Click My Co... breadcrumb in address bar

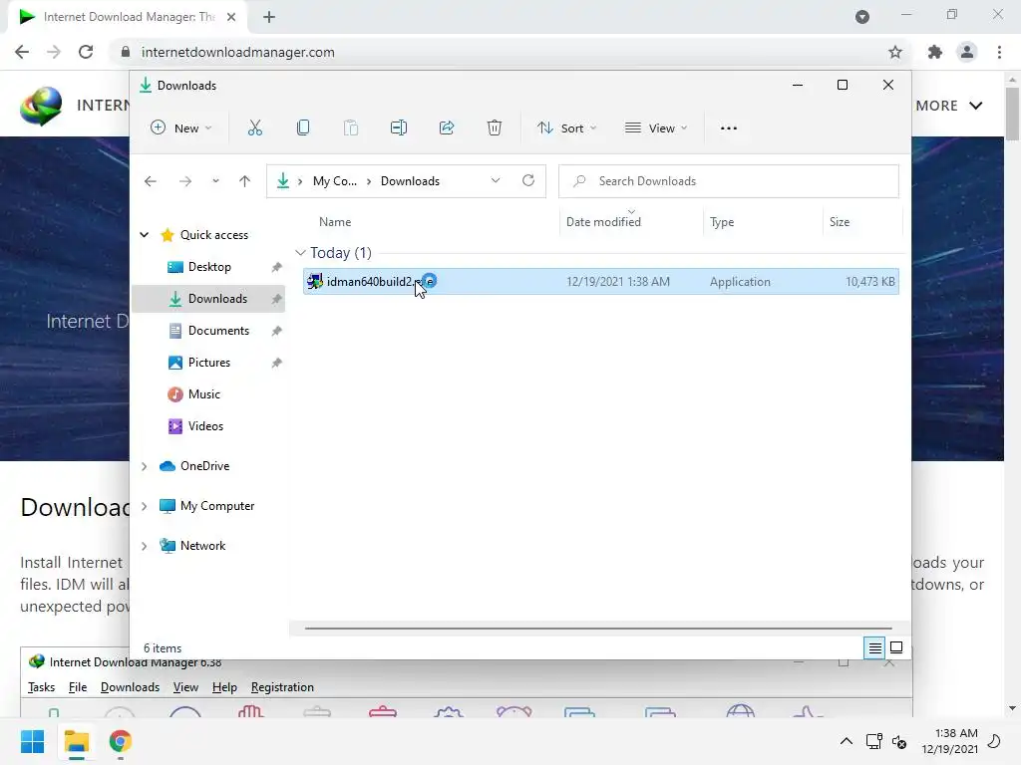tap(335, 181)
